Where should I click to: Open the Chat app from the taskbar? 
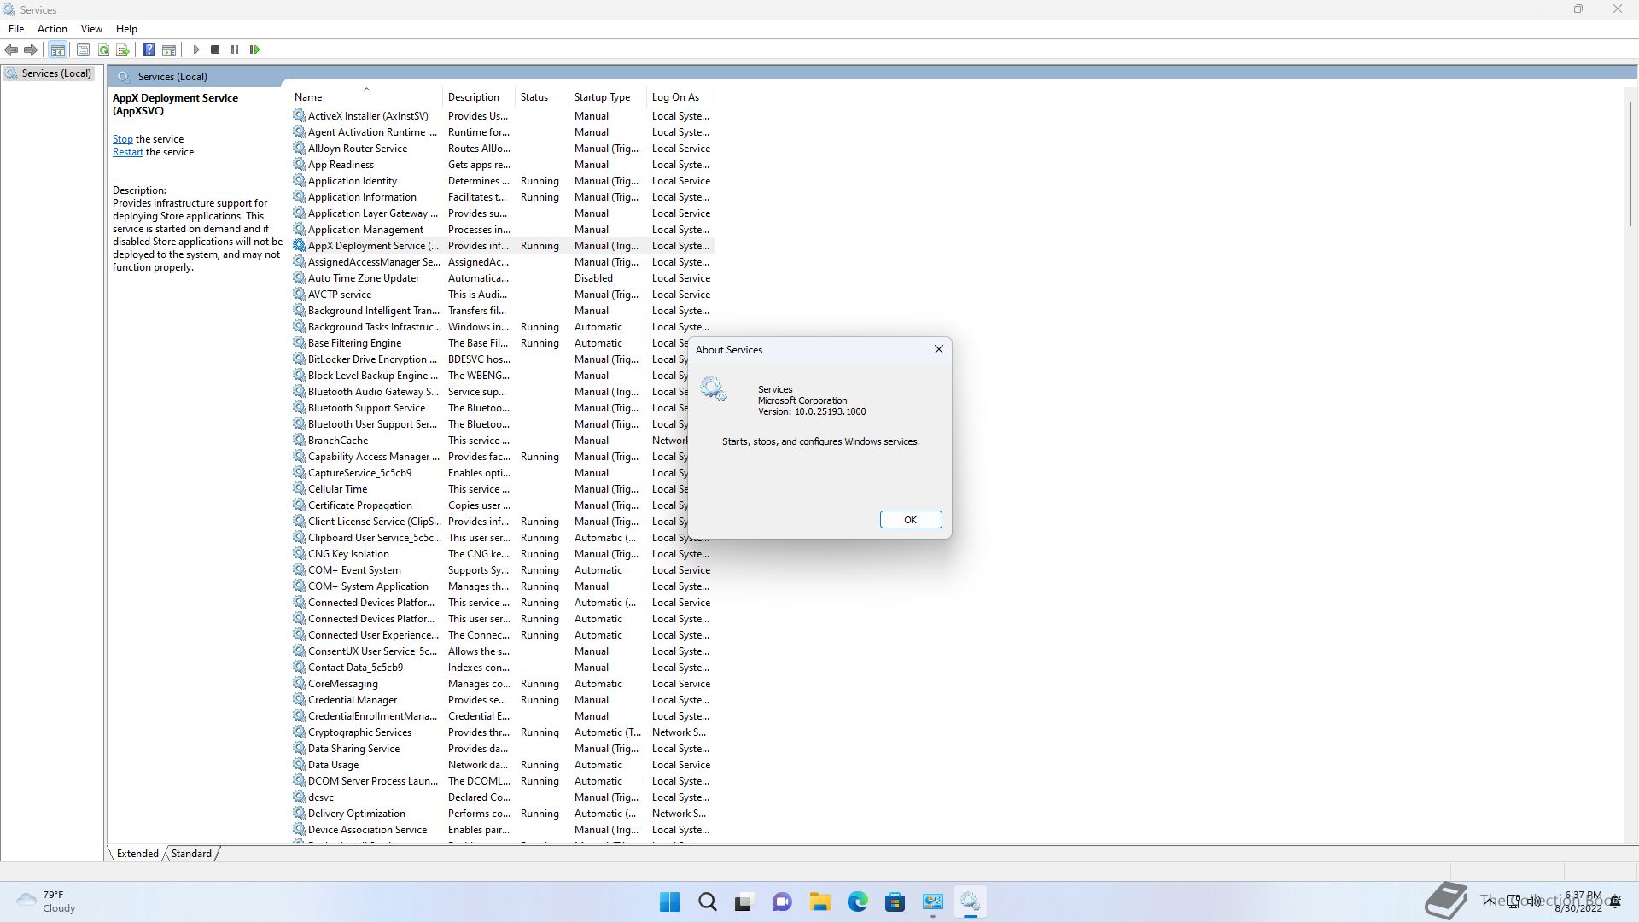pyautogui.click(x=782, y=902)
